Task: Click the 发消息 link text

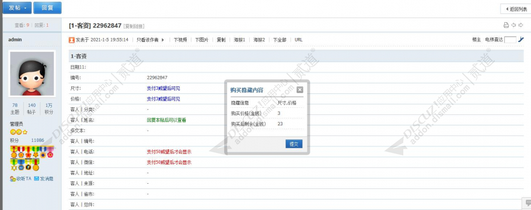Action: pos(47,178)
